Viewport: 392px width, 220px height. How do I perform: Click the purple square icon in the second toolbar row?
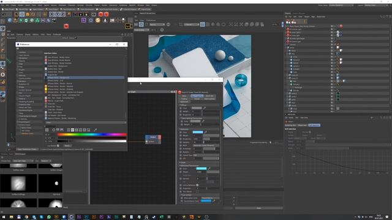[x=84, y=20]
